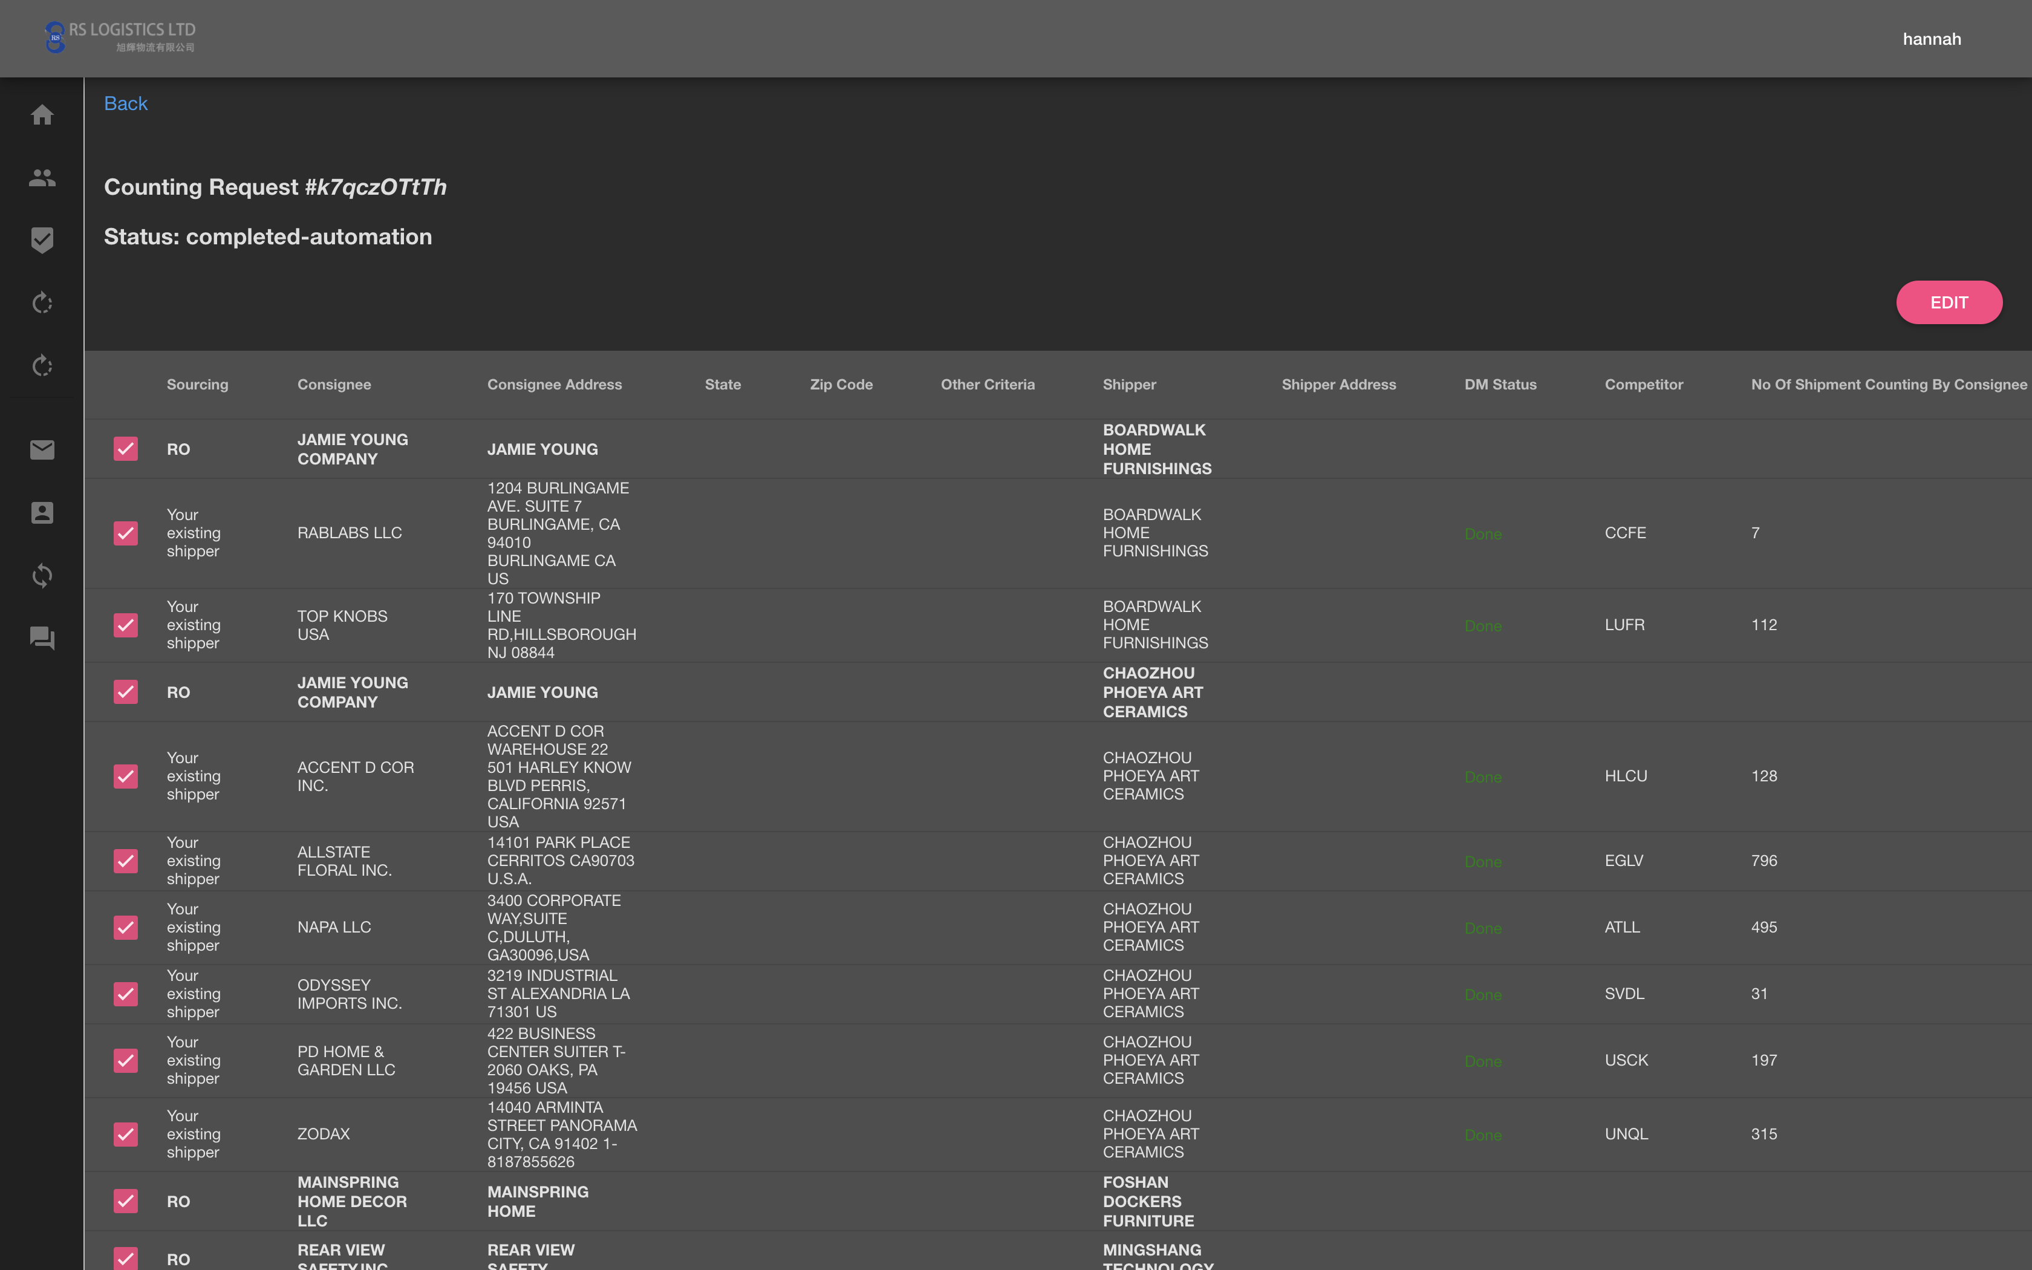Uncheck the ALLSTATE FLORAL INC. checkbox
This screenshot has height=1270, width=2032.
coord(126,861)
